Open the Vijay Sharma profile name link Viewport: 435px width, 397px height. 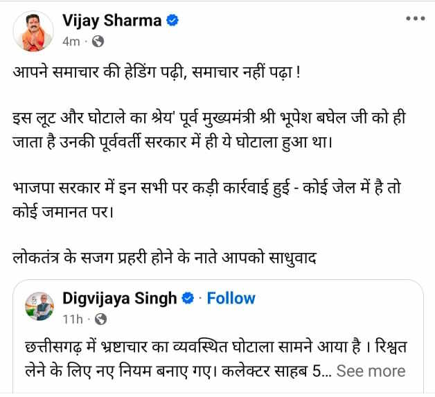click(111, 21)
